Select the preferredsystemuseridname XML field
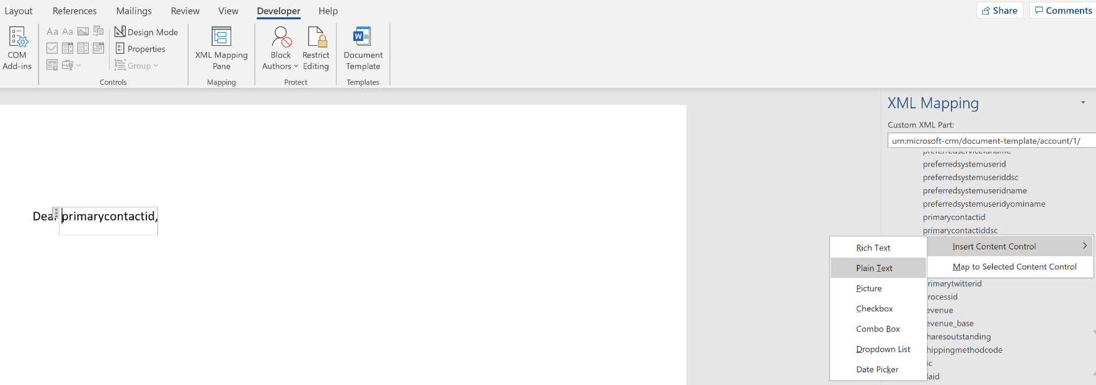This screenshot has height=385, width=1096. pos(975,191)
